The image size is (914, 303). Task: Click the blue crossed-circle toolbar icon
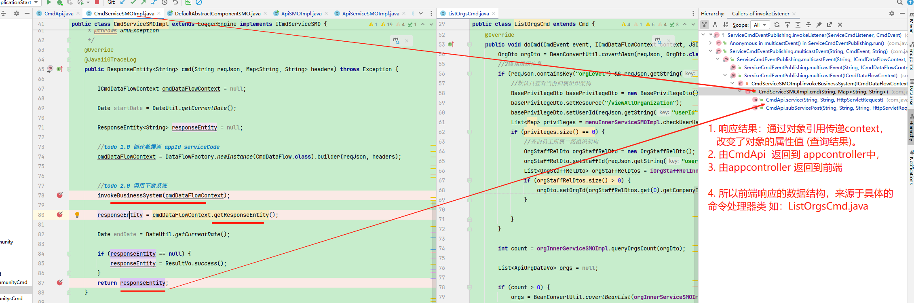pyautogui.click(x=199, y=2)
